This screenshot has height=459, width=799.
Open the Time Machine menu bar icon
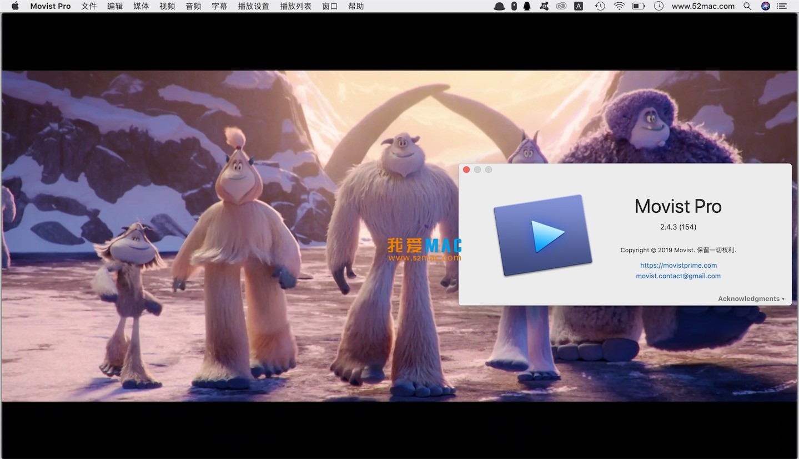(600, 6)
